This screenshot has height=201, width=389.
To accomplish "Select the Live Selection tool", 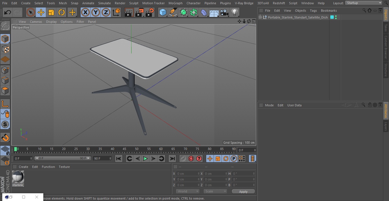I will [x=31, y=12].
